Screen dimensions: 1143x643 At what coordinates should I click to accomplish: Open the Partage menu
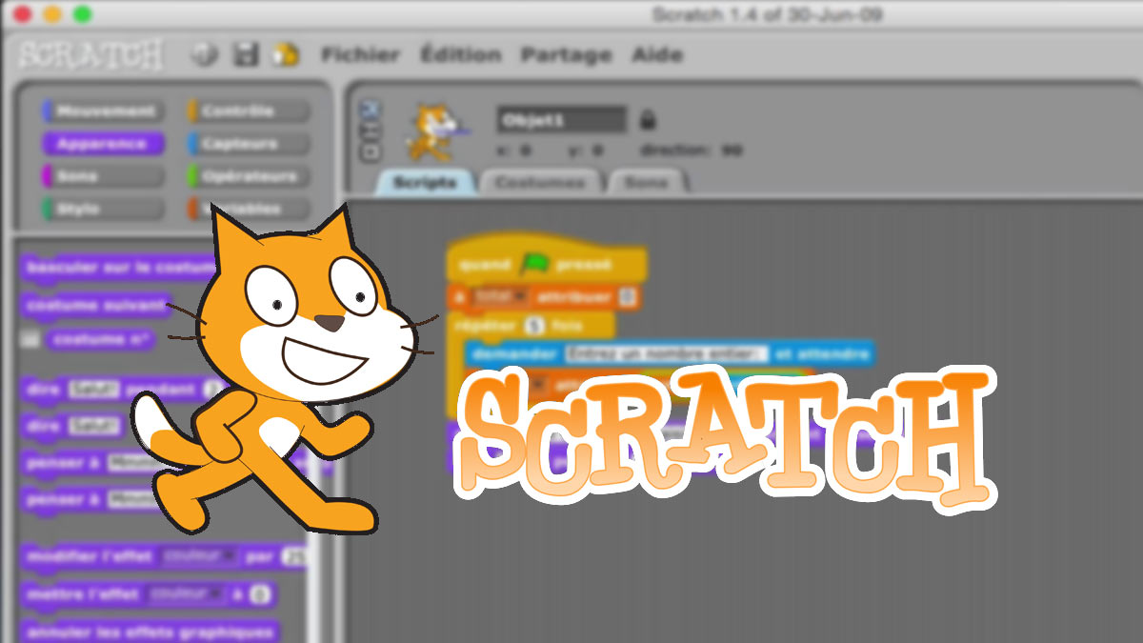pyautogui.click(x=566, y=55)
